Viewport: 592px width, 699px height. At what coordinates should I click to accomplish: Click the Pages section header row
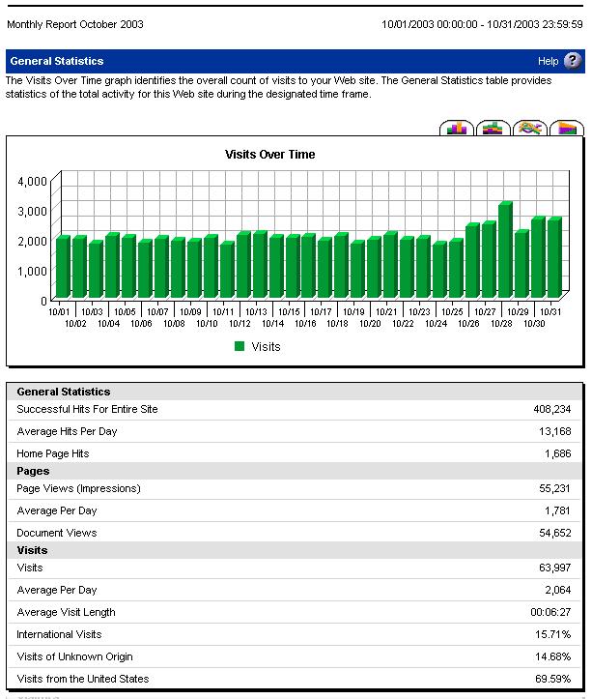click(x=33, y=471)
